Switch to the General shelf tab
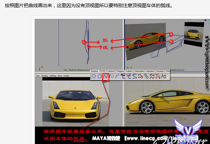 [94, 71]
